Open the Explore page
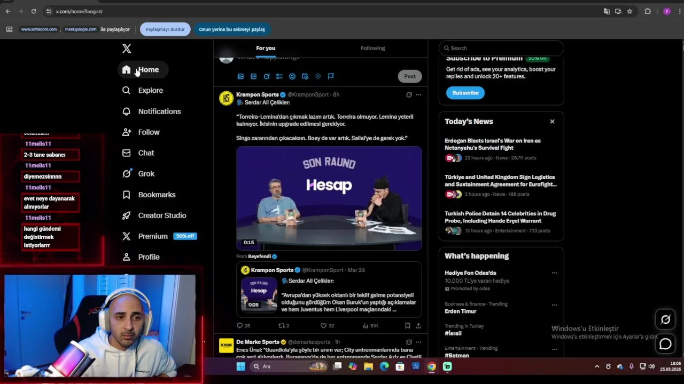The width and height of the screenshot is (684, 384). pos(143,91)
